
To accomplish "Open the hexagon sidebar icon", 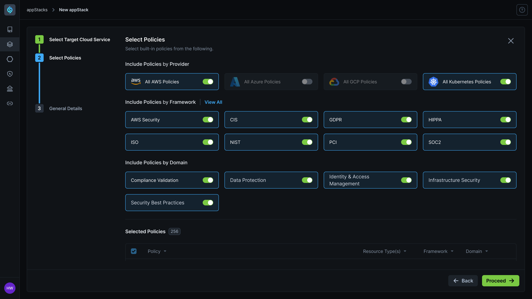I will point(10,59).
